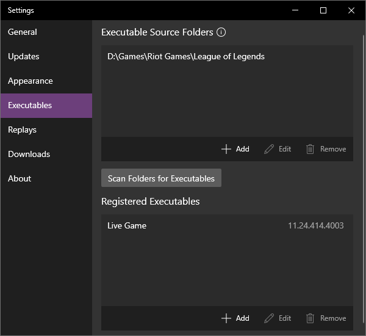The image size is (366, 336).
Task: Switch to the Updates section
Action: click(46, 57)
